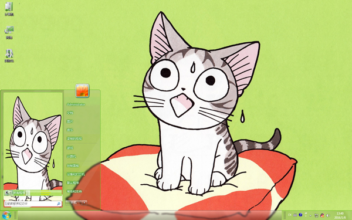Open 游戏 (Games) from Start menu
This screenshot has width=352, height=220.
70,148
